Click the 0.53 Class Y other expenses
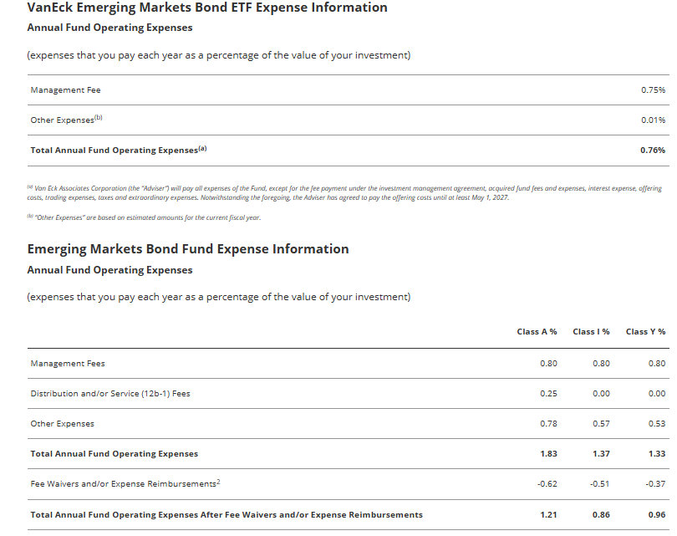The image size is (677, 536). [x=657, y=424]
